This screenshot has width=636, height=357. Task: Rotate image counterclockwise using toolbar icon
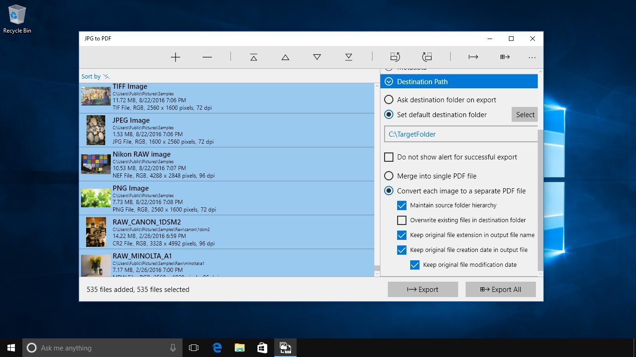[395, 57]
